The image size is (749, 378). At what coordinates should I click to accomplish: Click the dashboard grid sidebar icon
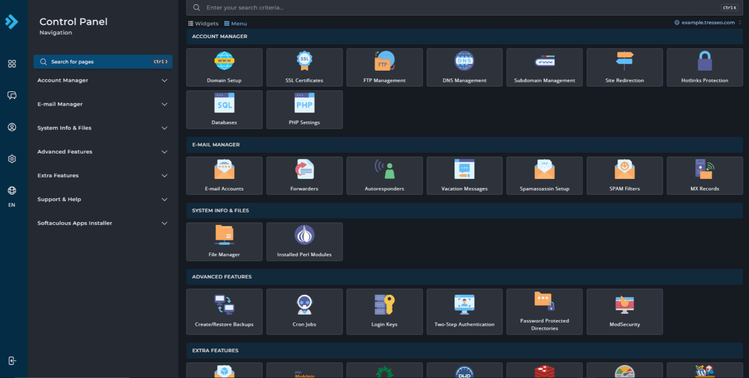[12, 64]
